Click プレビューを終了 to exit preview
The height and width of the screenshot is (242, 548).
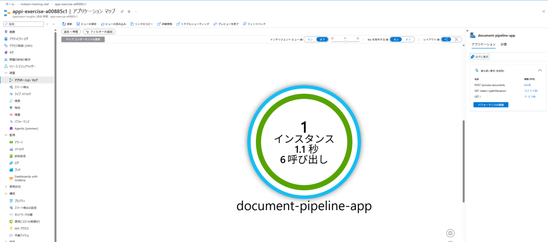pos(226,24)
